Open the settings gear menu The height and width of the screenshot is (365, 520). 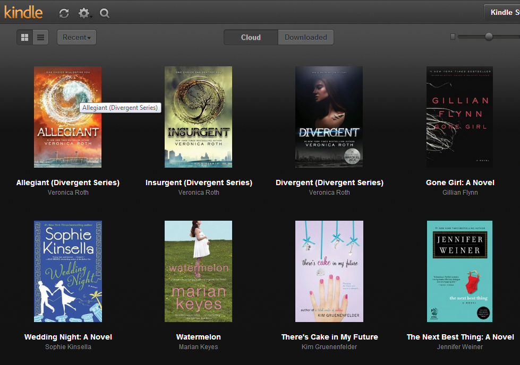pos(84,13)
